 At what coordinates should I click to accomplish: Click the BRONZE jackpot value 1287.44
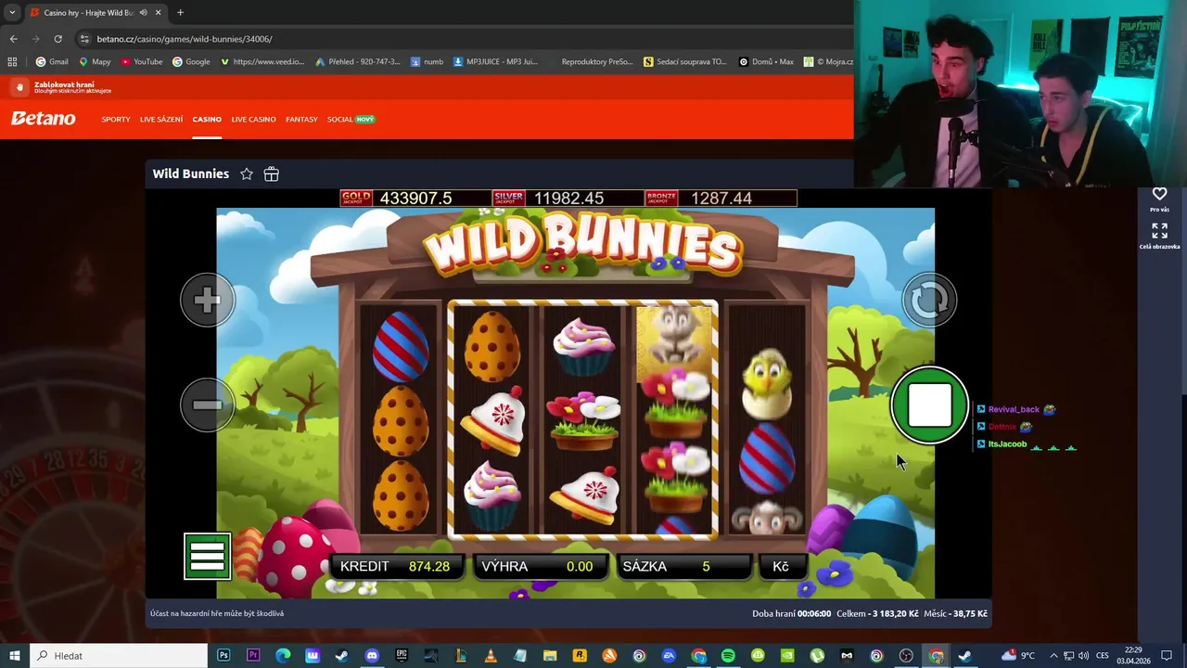tap(721, 199)
